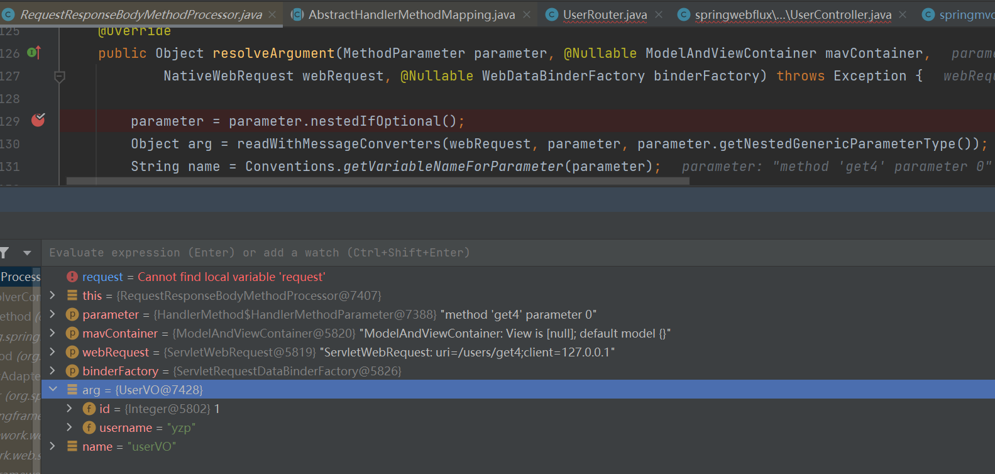The height and width of the screenshot is (474, 995).
Task: Collapse the 'arg' variable node
Action: (x=53, y=390)
